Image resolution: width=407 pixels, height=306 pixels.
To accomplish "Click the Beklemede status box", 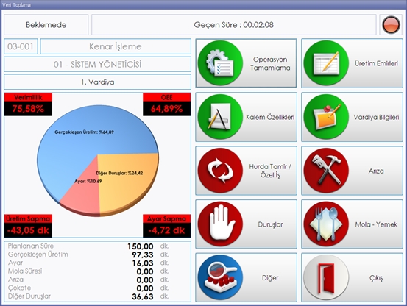I will click(46, 24).
